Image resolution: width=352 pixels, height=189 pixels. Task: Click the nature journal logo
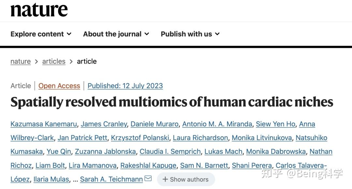pyautogui.click(x=39, y=10)
